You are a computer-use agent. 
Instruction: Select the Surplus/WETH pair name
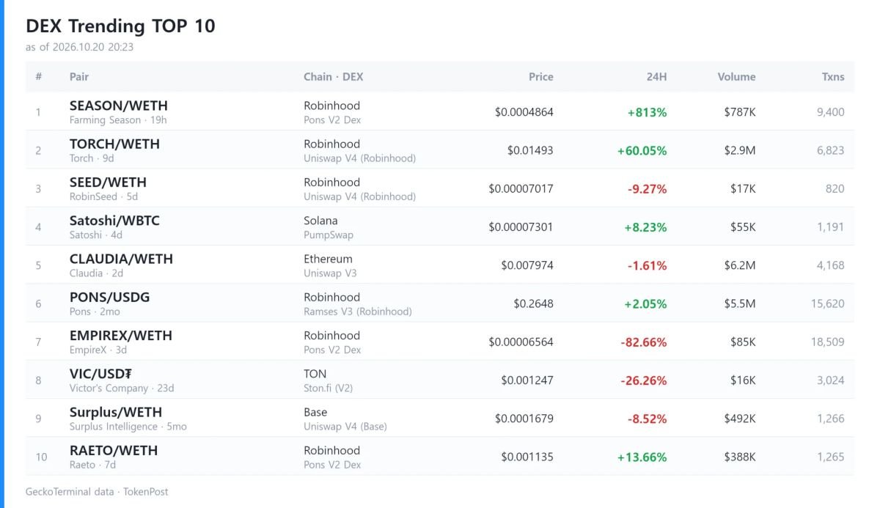pos(116,412)
